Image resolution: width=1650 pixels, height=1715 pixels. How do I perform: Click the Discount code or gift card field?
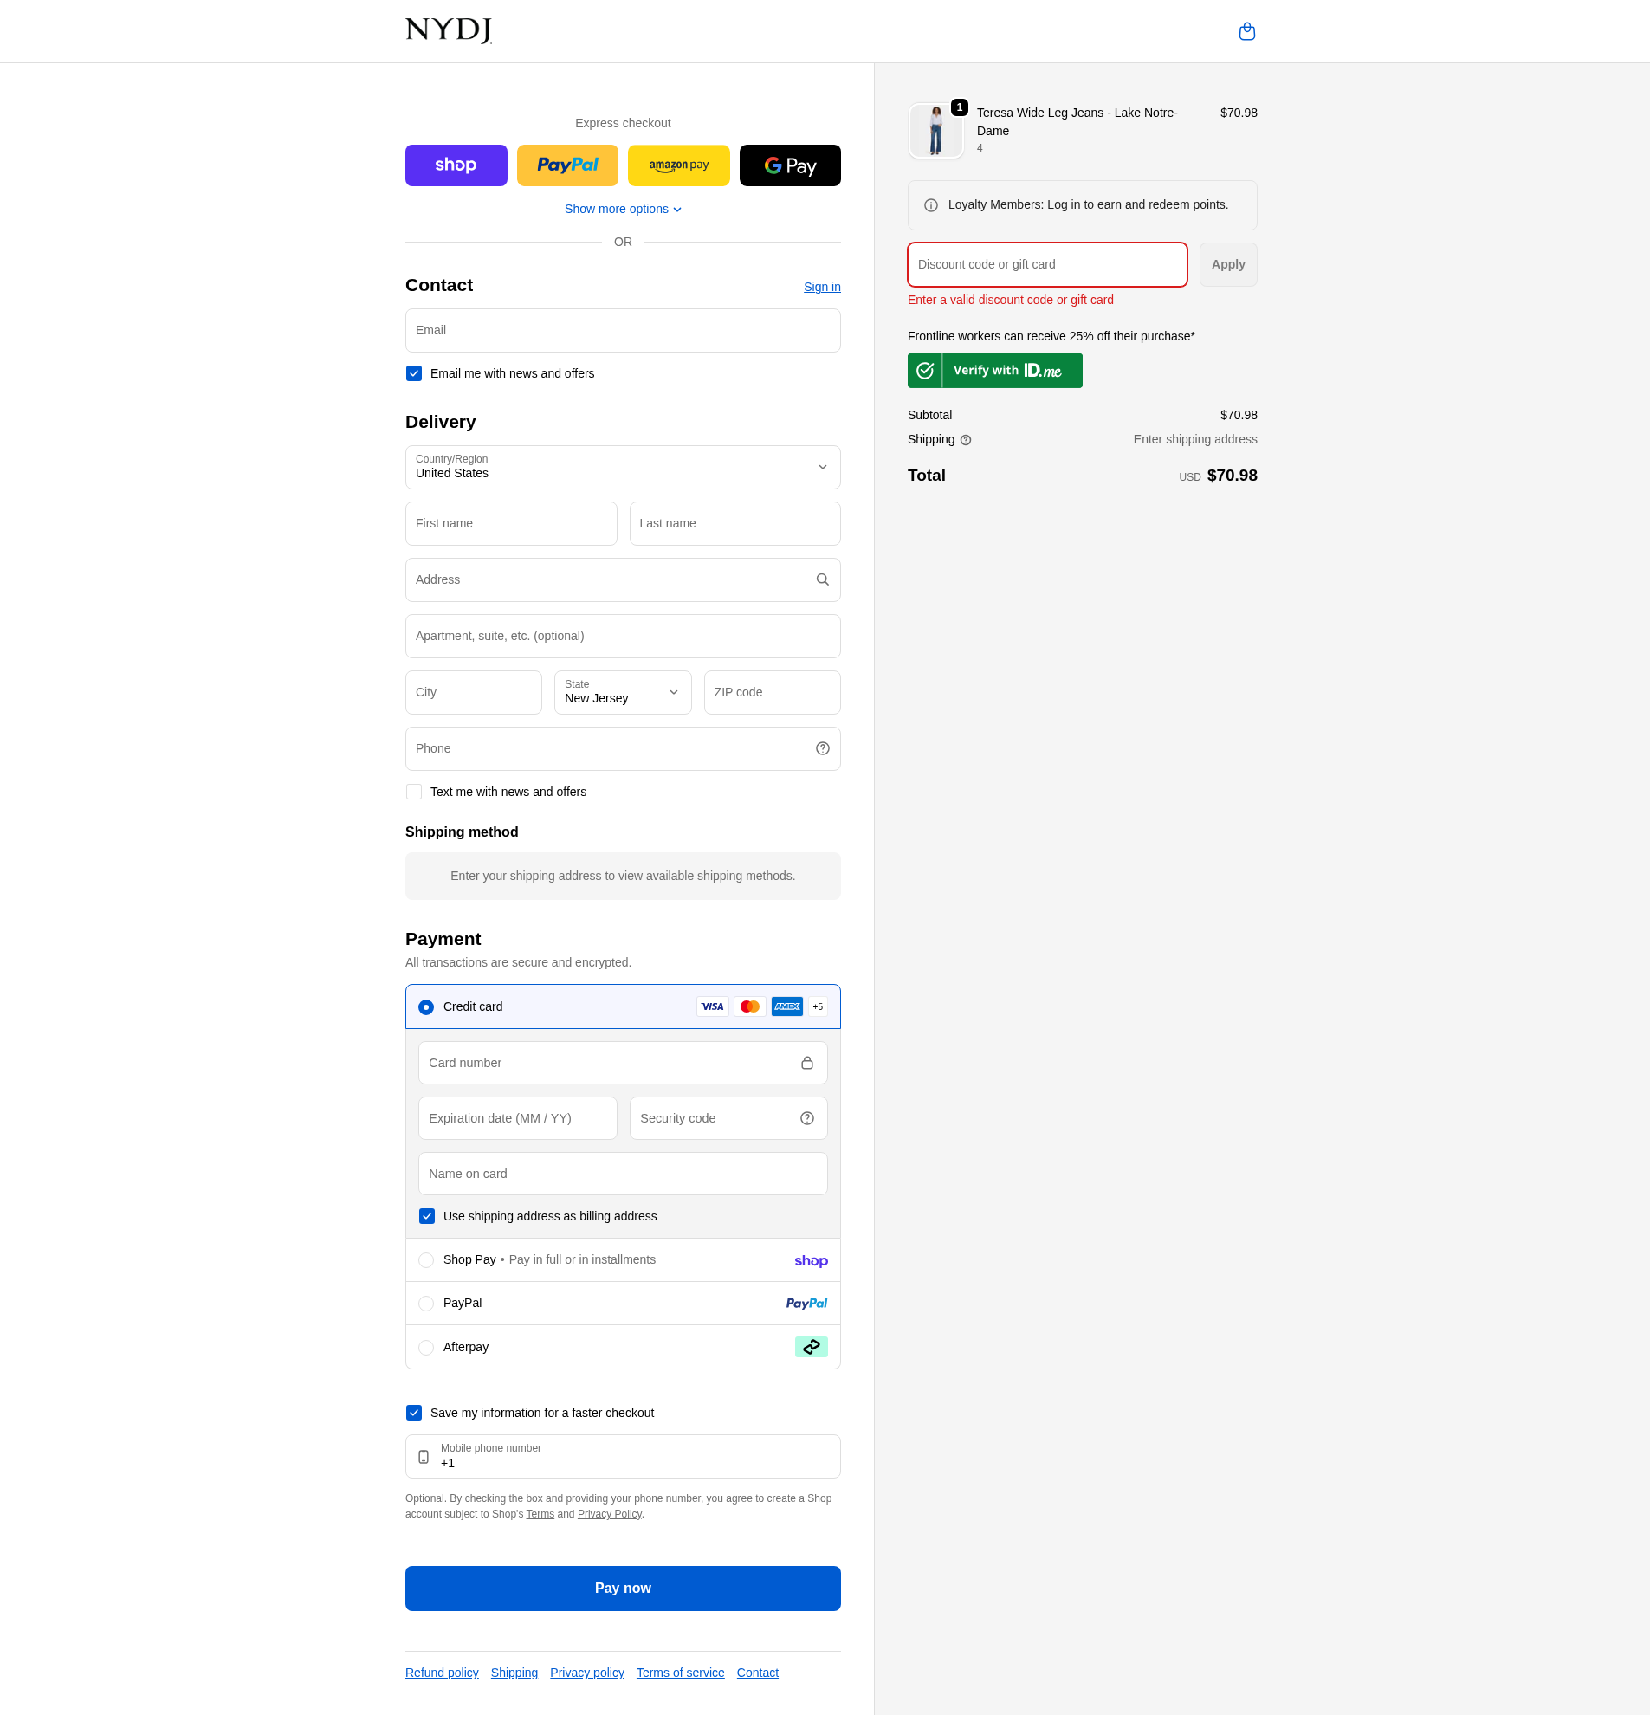[1046, 264]
